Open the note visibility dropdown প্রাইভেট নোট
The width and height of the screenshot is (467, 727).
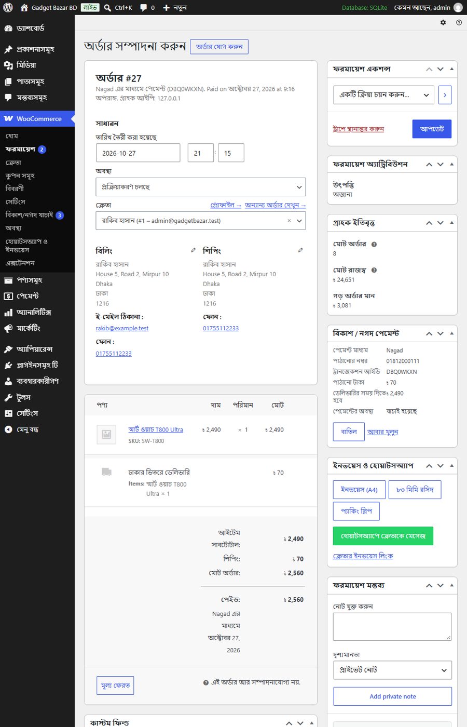(x=392, y=670)
